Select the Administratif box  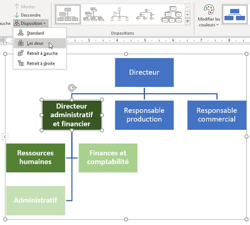click(x=35, y=200)
